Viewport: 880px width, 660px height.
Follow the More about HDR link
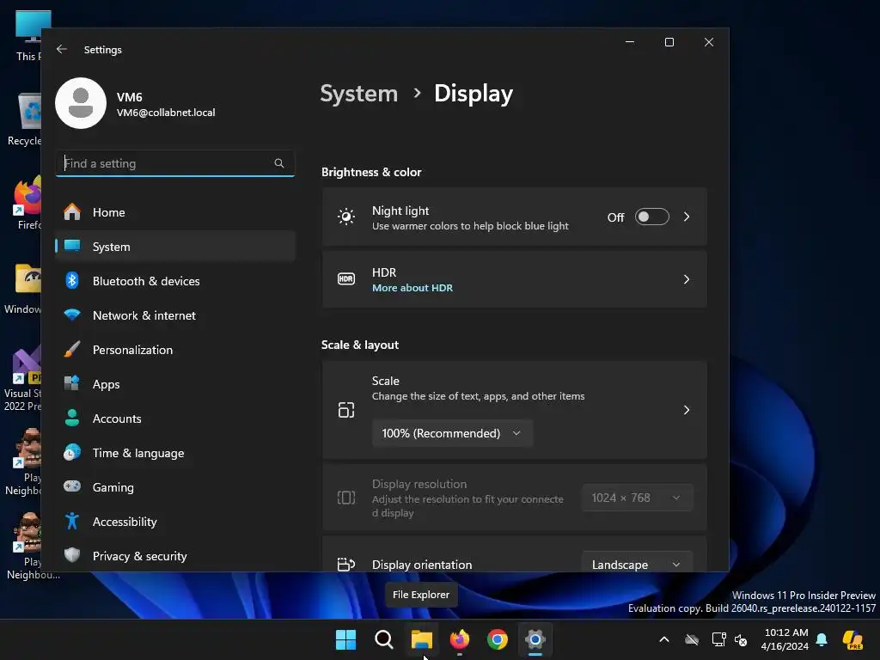pyautogui.click(x=412, y=288)
